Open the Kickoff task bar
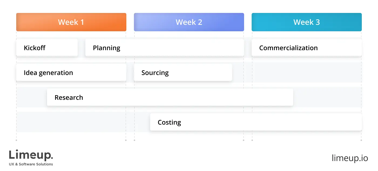The width and height of the screenshot is (378, 171). [x=47, y=48]
